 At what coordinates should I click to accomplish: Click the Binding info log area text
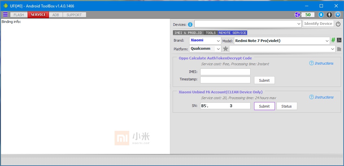click(x=11, y=22)
